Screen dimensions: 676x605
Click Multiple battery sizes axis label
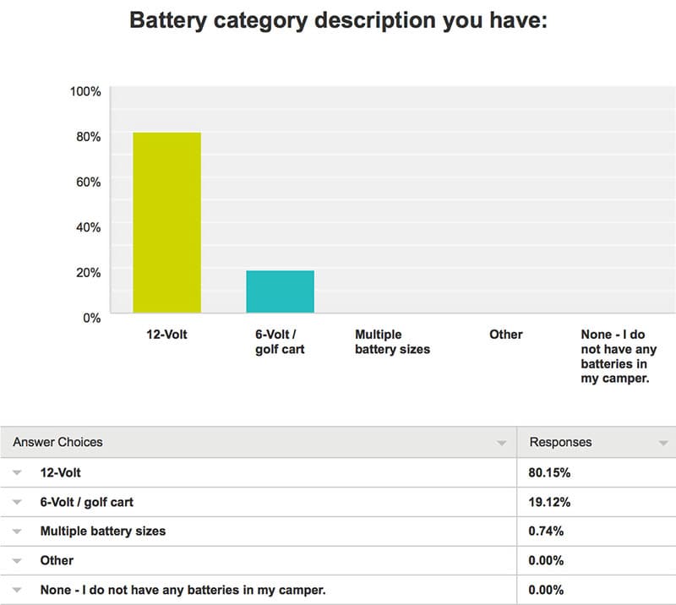(392, 341)
